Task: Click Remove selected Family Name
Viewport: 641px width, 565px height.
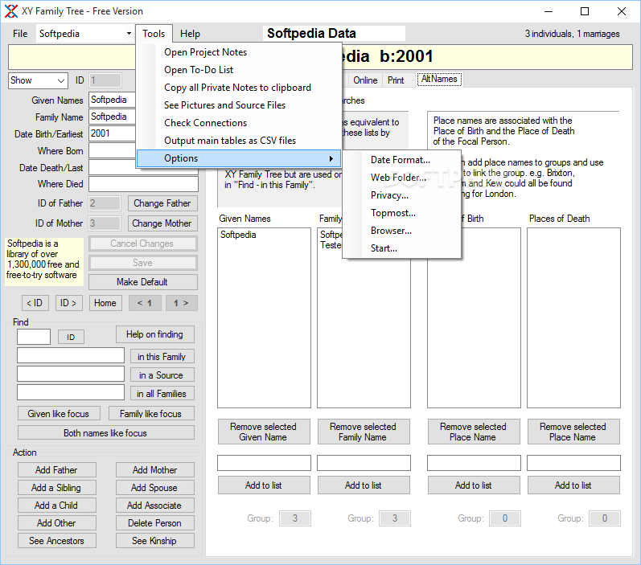Action: point(364,432)
